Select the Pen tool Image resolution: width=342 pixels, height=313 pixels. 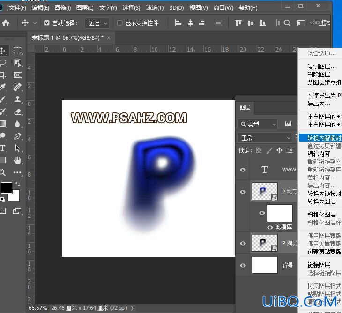tap(17, 136)
